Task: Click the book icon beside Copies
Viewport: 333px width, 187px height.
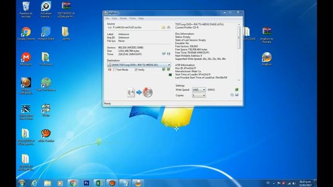Action: (237, 95)
